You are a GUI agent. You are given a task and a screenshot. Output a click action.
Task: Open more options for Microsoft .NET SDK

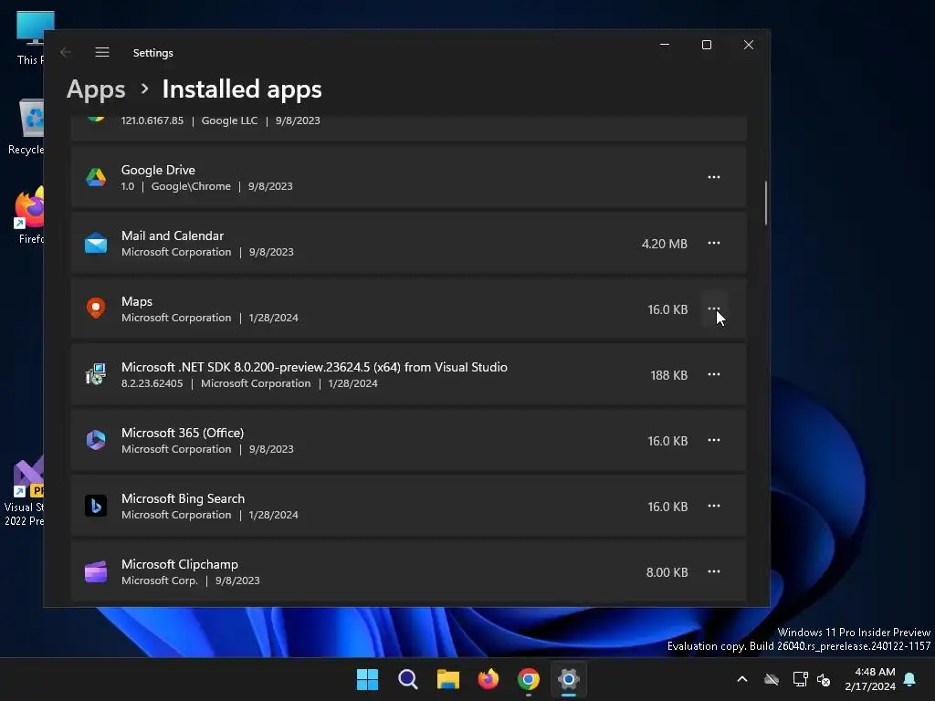(714, 374)
